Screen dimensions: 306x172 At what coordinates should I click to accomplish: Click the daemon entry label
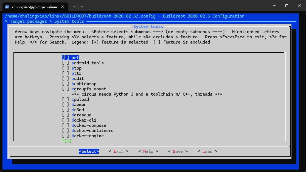tap(79, 105)
